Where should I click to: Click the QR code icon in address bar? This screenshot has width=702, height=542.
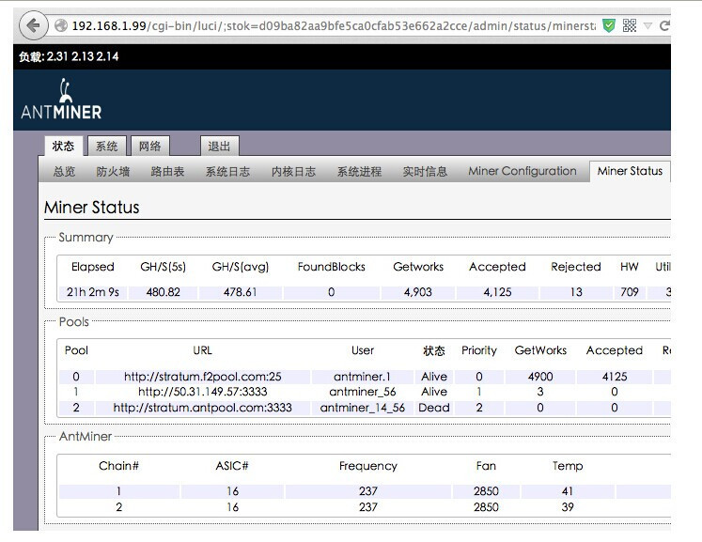click(x=630, y=25)
